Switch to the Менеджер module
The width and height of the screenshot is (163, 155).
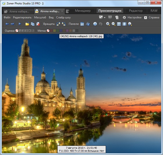(83, 10)
